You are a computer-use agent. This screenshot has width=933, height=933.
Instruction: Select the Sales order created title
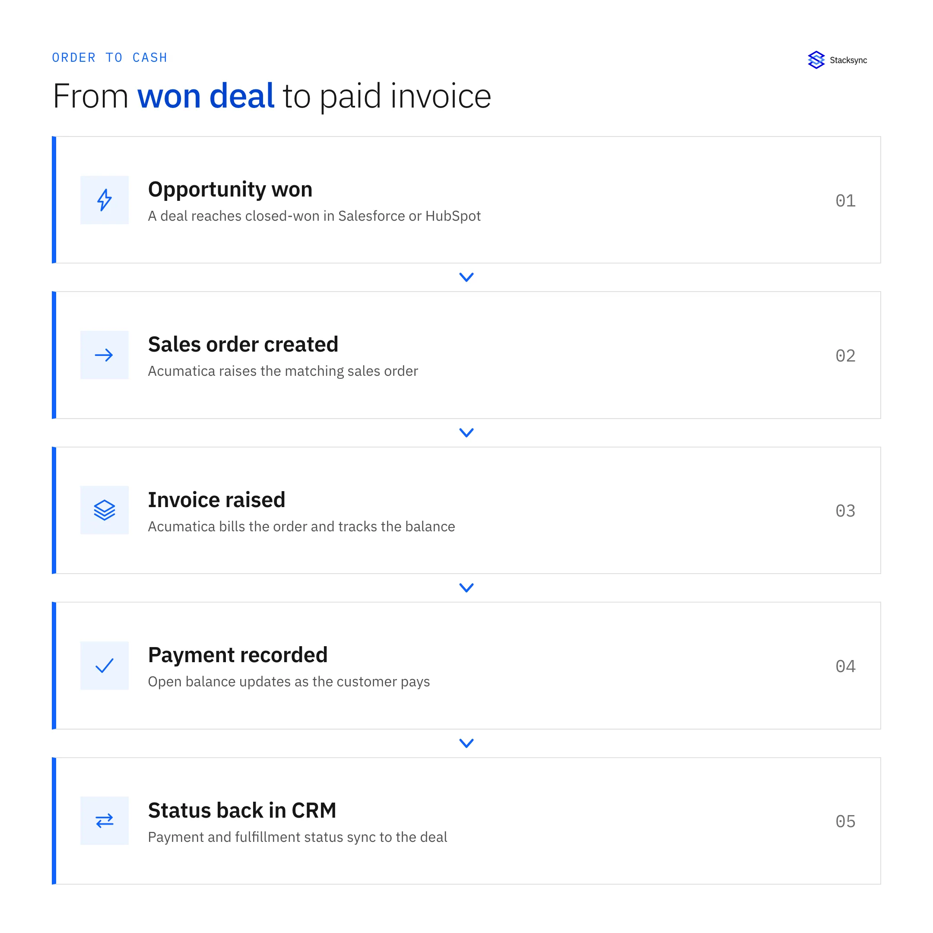click(x=243, y=344)
